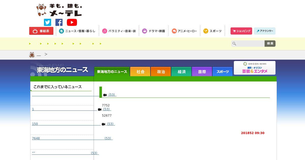Select the 政治 tab
Viewport: 305px width, 160px height.
tap(161, 72)
